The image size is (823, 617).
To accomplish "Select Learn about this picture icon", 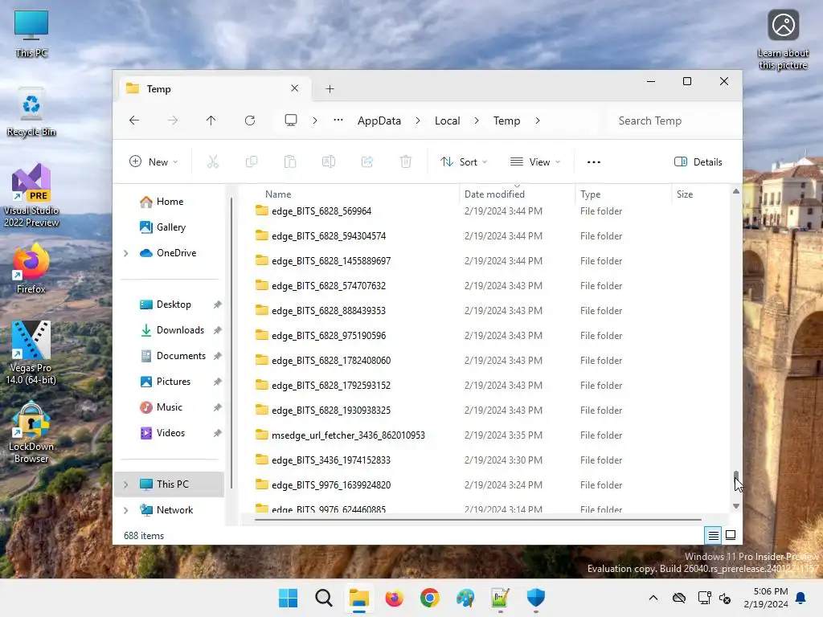I will pyautogui.click(x=783, y=40).
